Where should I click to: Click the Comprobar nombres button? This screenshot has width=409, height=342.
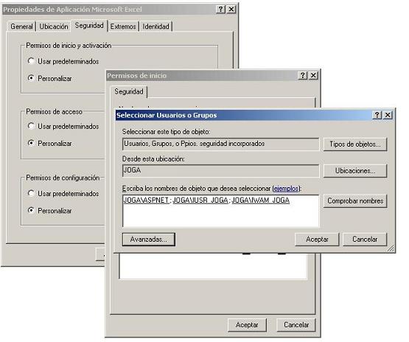pyautogui.click(x=355, y=201)
